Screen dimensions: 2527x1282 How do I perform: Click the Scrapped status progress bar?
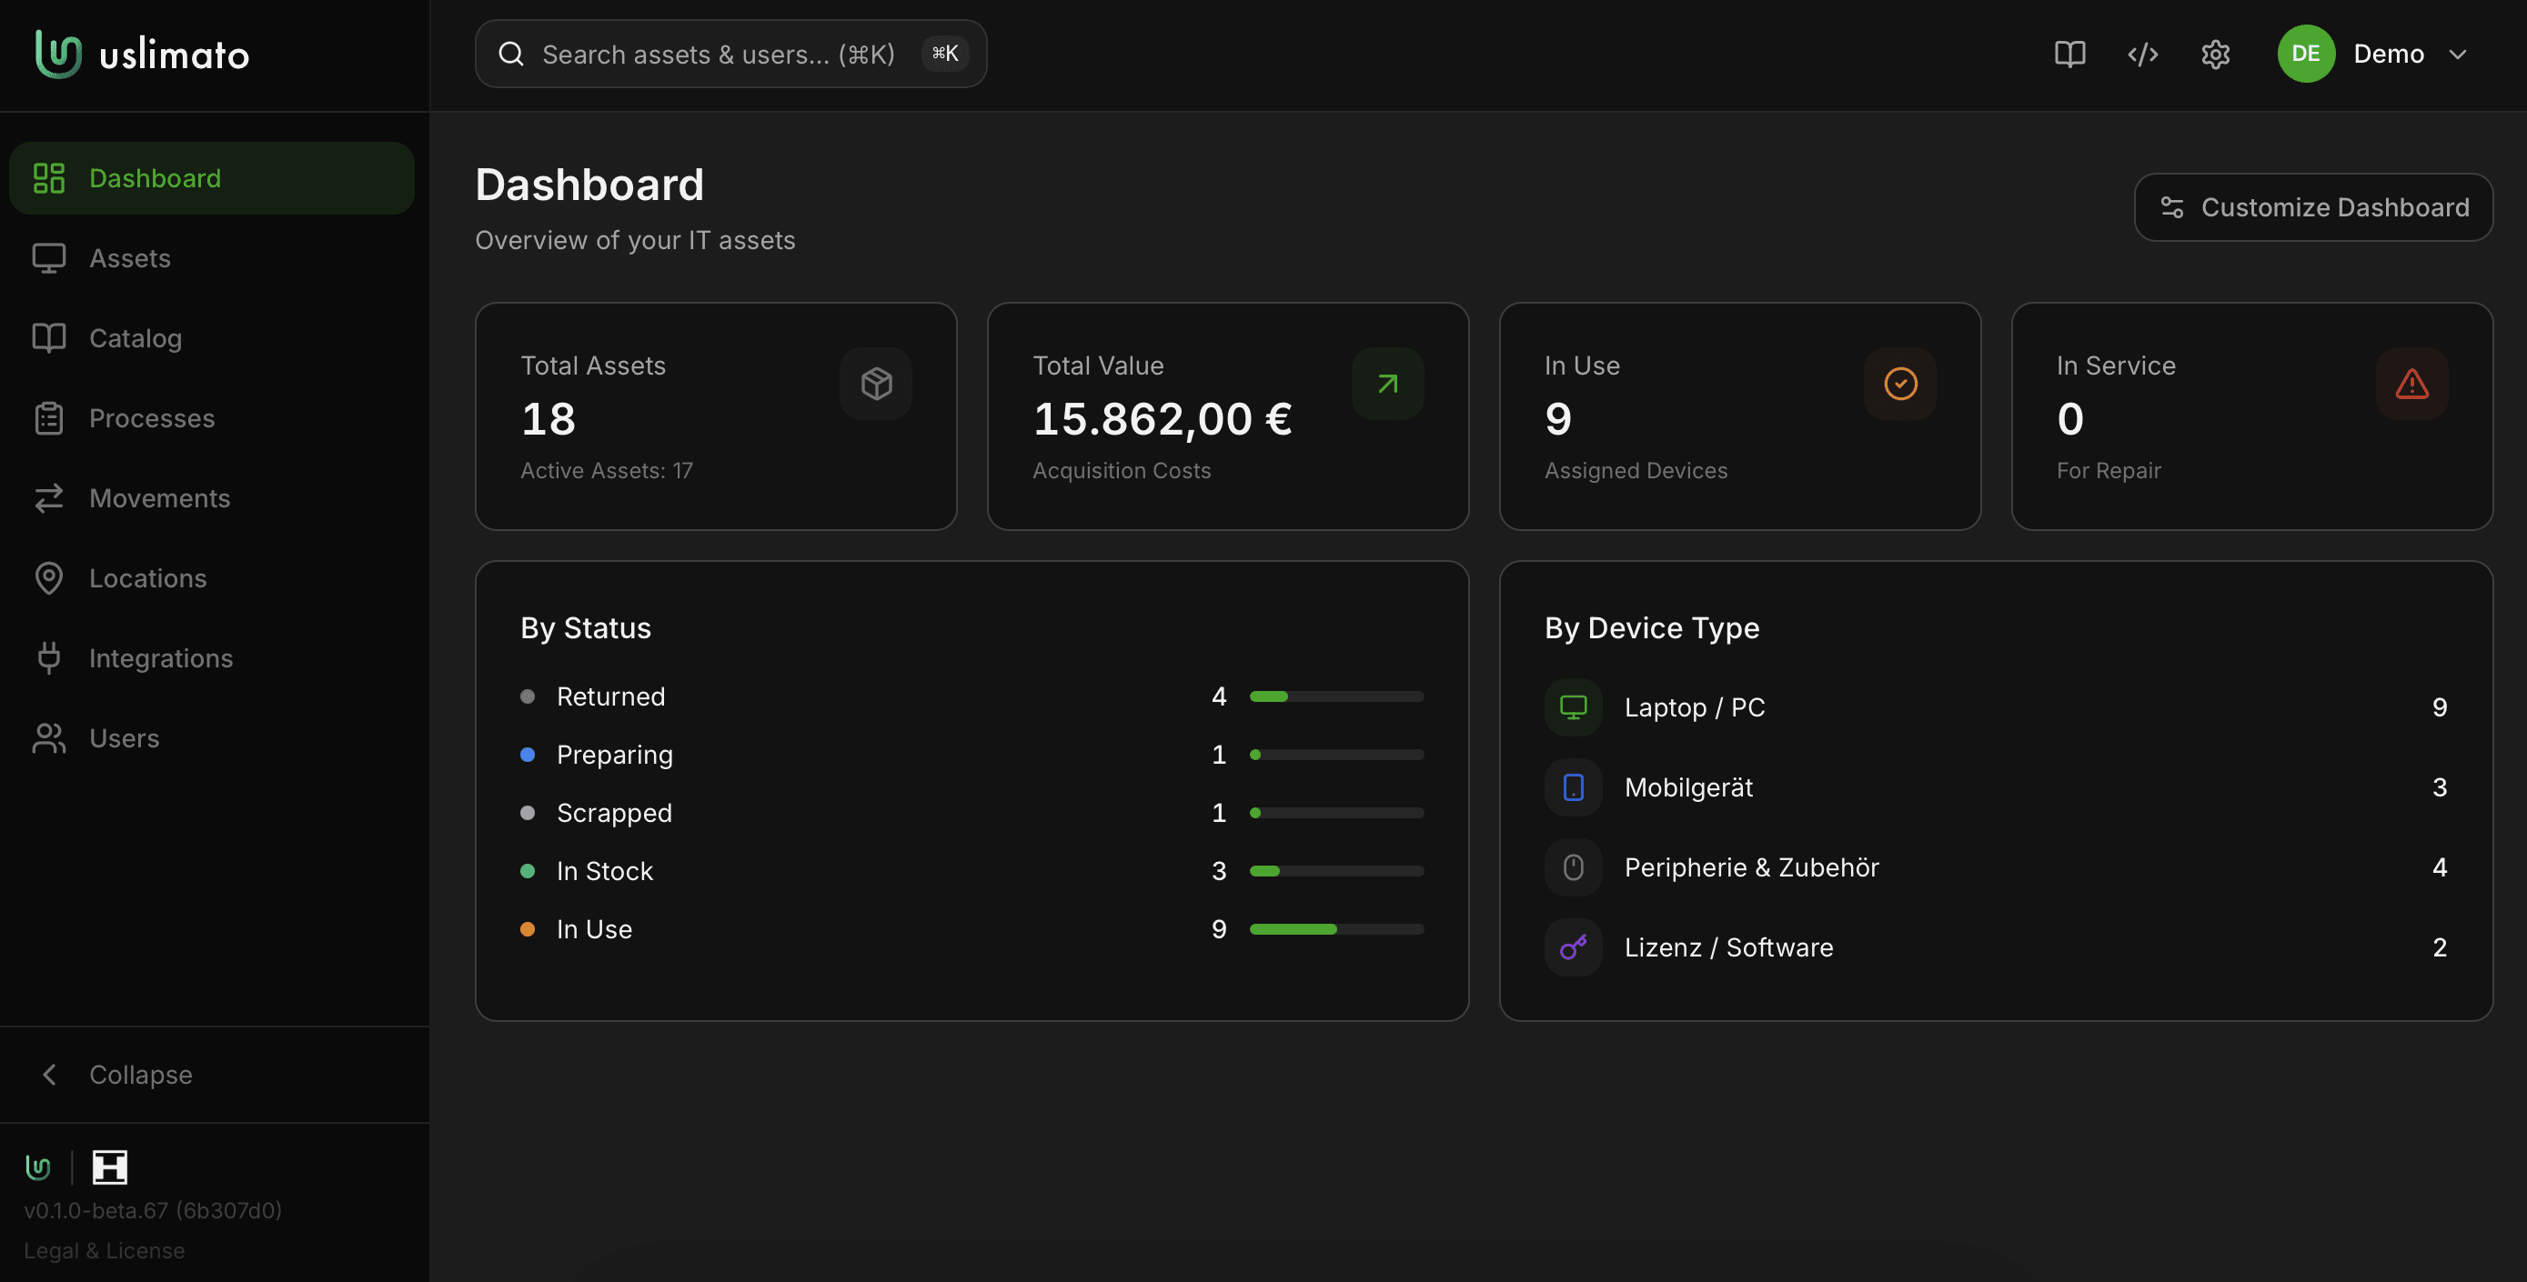tap(1336, 813)
